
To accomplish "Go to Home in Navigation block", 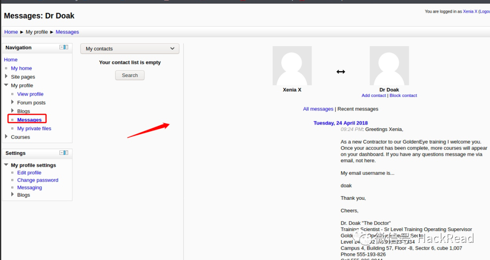I will point(10,60).
